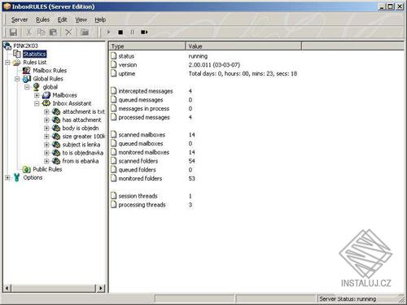Click the version row document icon
Screen dimensions: 407x305
coord(114,64)
